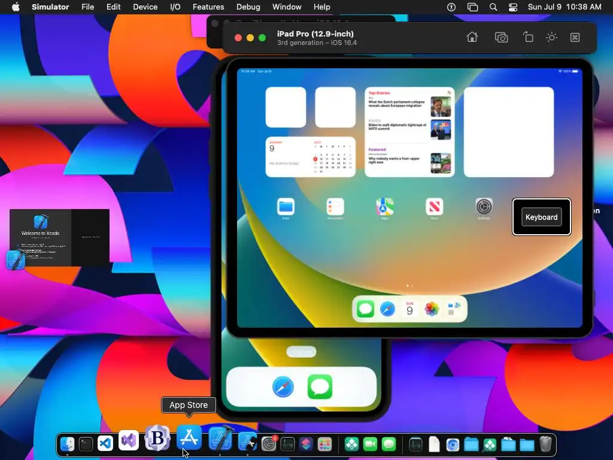
Task: Open BBEdit from the Dock
Action: 157,438
